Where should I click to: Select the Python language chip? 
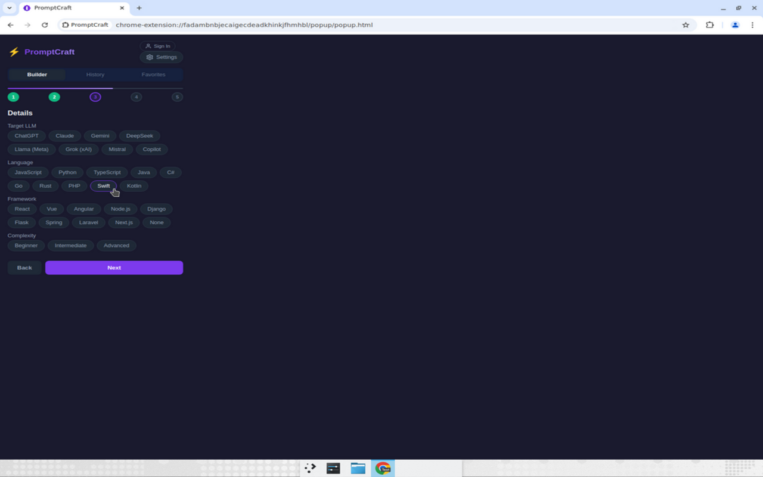pos(67,172)
